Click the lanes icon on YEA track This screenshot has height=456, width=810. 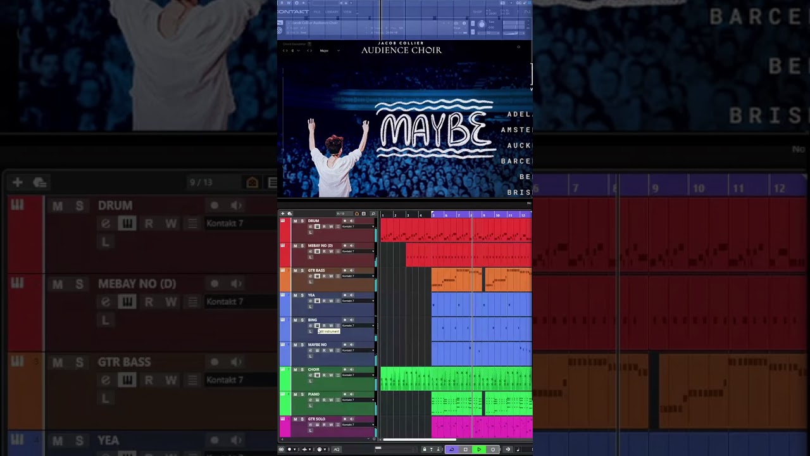pyautogui.click(x=338, y=301)
